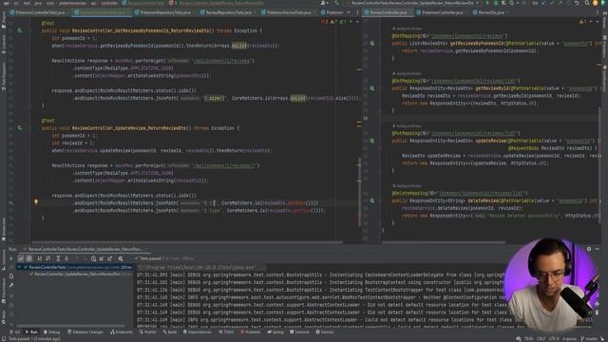The image size is (608, 342).
Task: Open Search Everywhere magnifier icon
Action: click(587, 3)
